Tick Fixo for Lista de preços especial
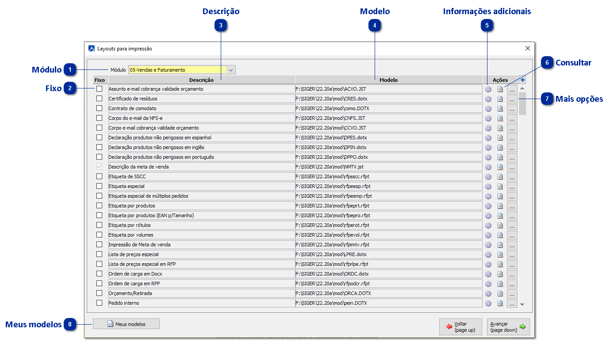Image resolution: width=610 pixels, height=345 pixels. coord(100,254)
